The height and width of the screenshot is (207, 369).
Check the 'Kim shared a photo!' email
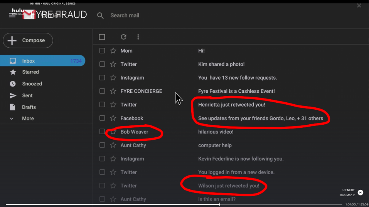tap(102, 64)
